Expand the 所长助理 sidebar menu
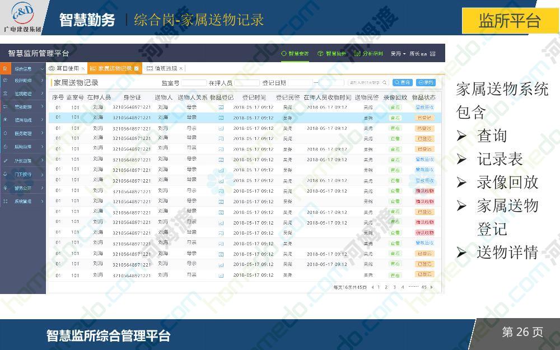 tap(41, 161)
